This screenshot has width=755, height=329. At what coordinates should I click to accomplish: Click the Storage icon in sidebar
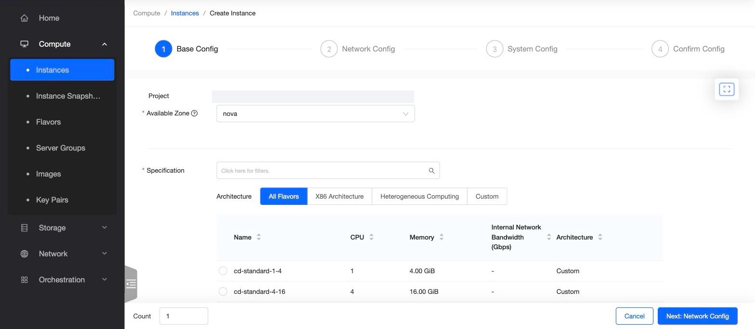[x=24, y=228]
